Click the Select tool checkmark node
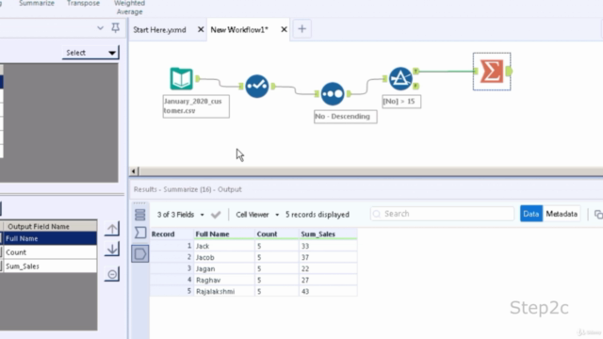The height and width of the screenshot is (339, 603). [256, 86]
